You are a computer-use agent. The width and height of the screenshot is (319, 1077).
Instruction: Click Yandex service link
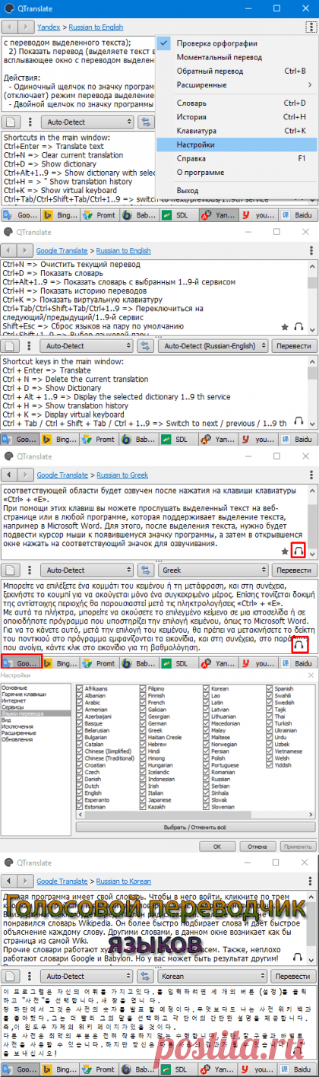[x=49, y=27]
